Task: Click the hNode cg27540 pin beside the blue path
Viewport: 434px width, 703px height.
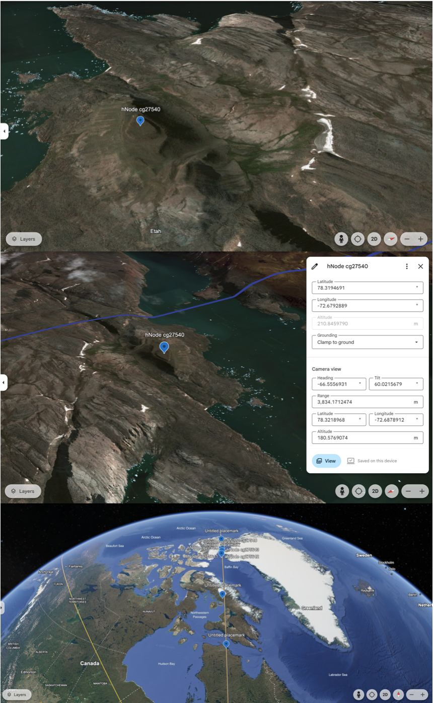Action: tap(164, 347)
